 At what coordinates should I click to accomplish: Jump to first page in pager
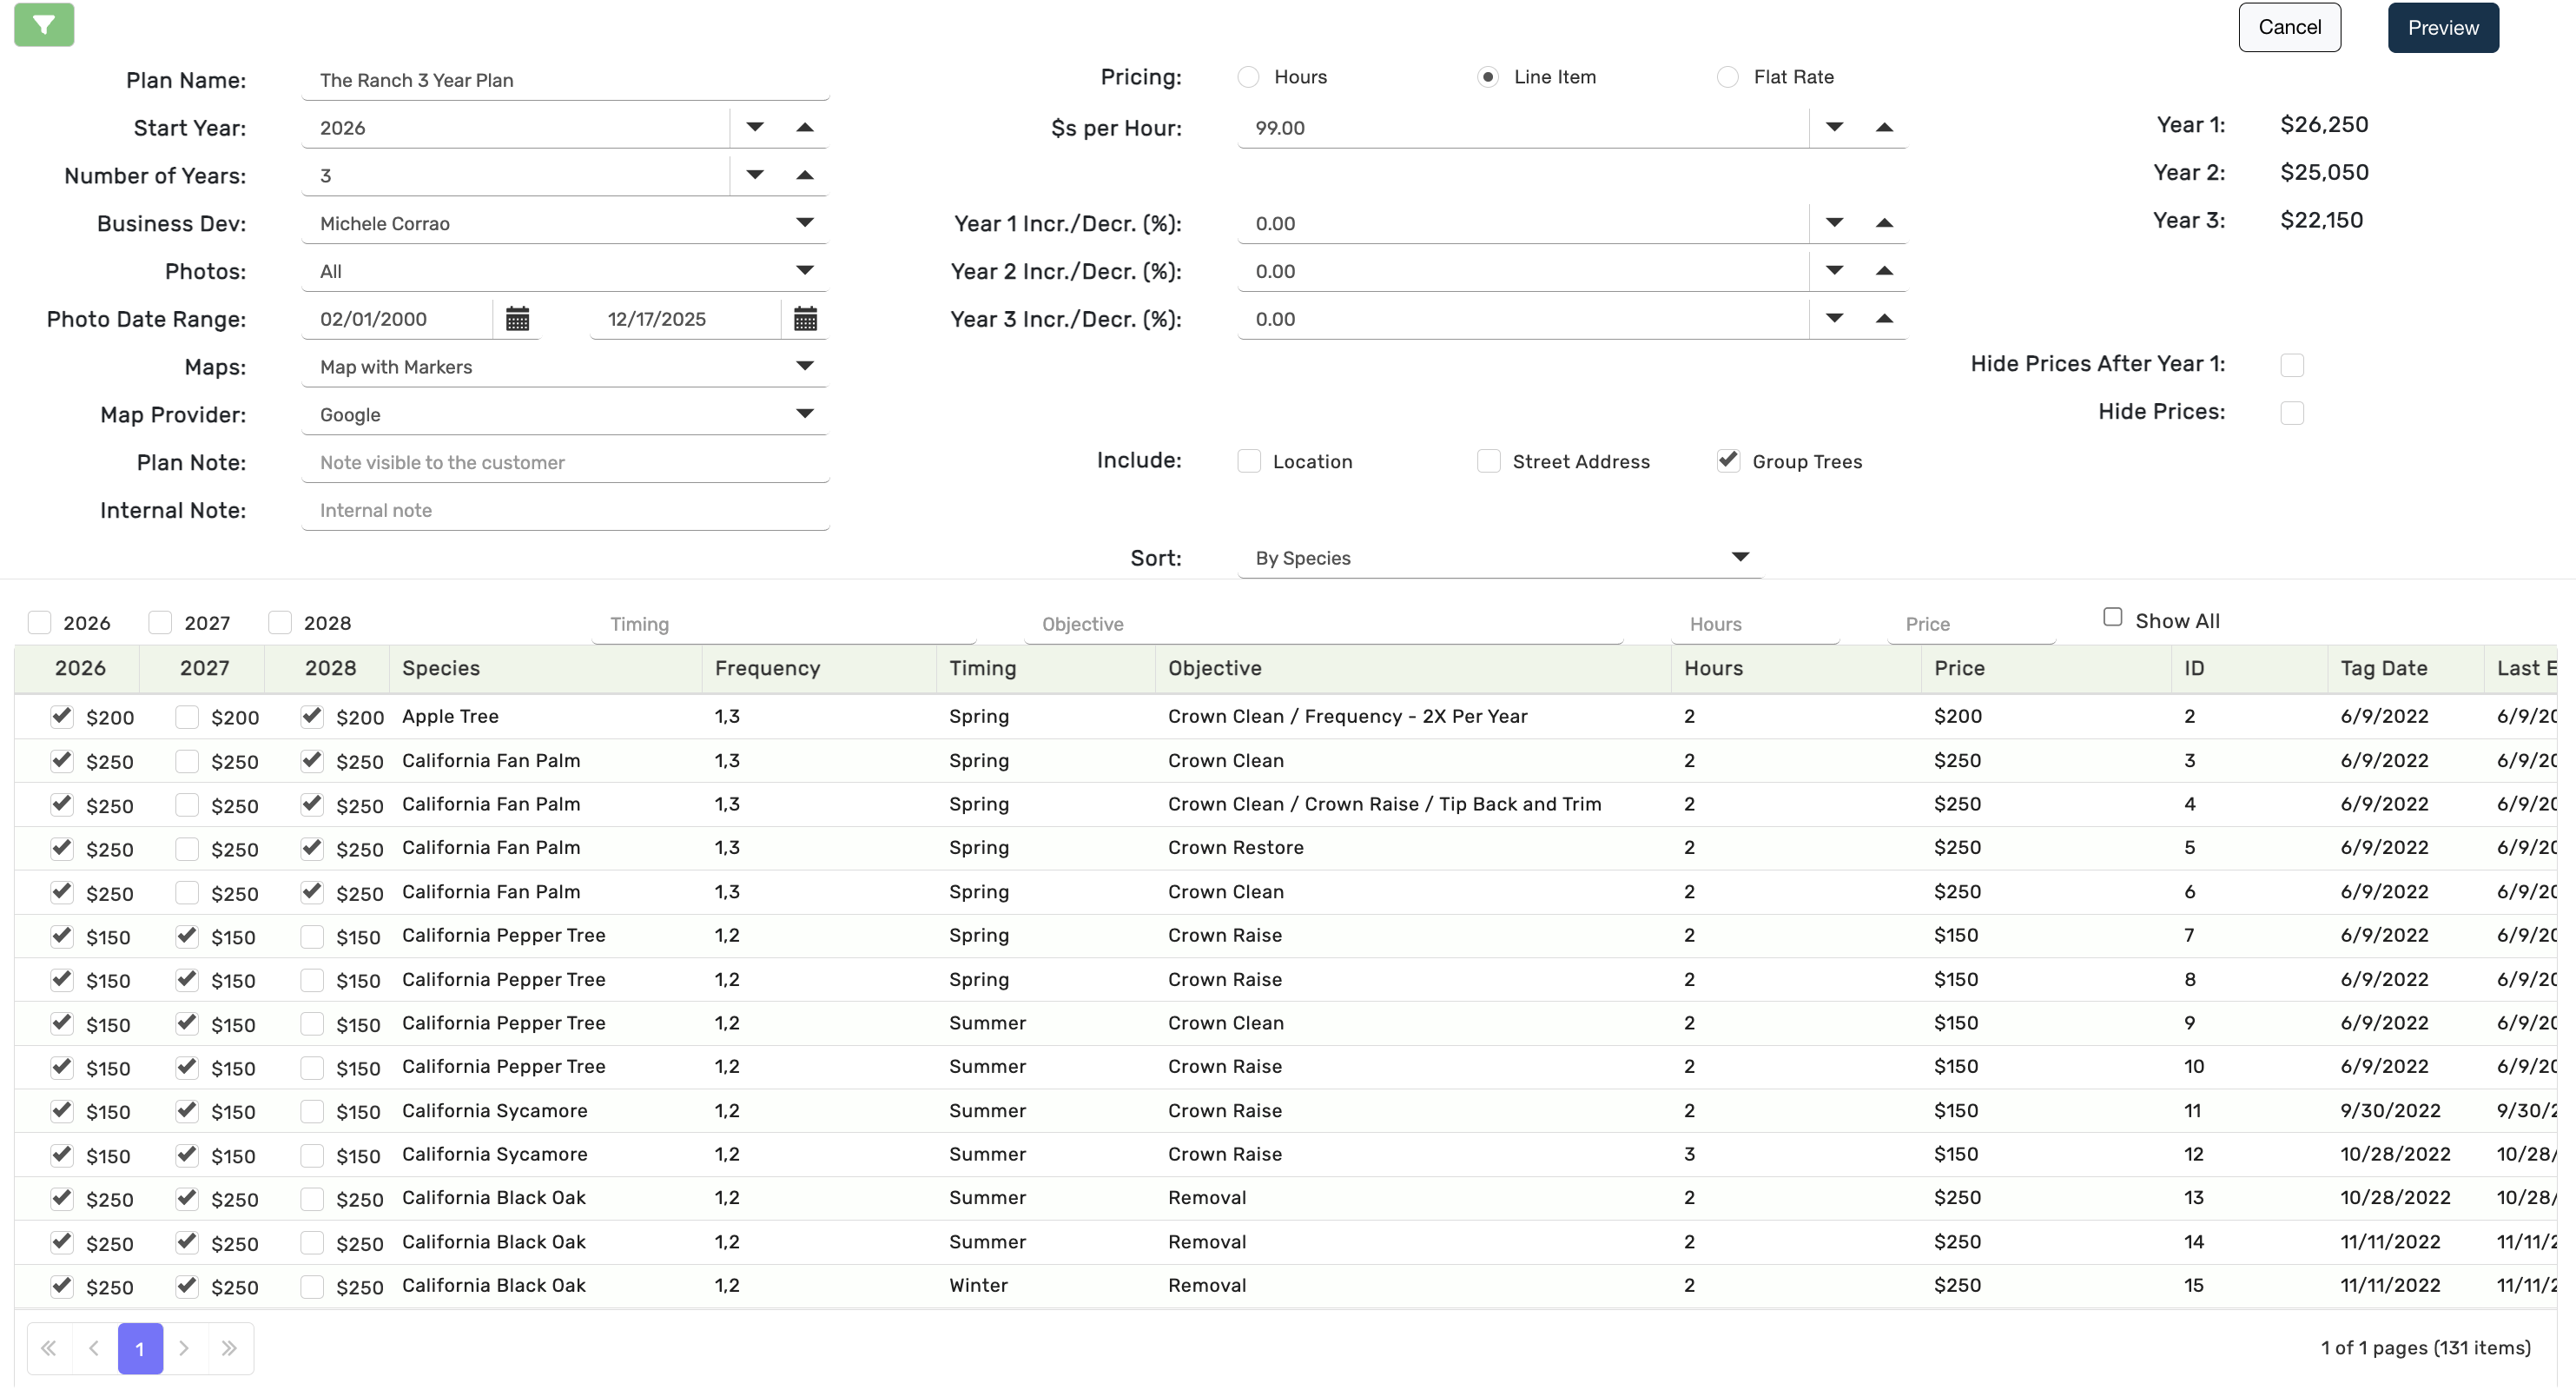(48, 1348)
